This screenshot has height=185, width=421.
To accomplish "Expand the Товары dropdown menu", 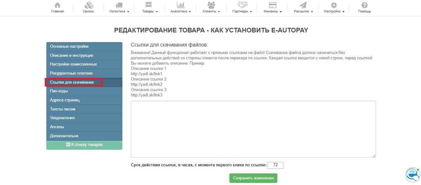I will [150, 12].
